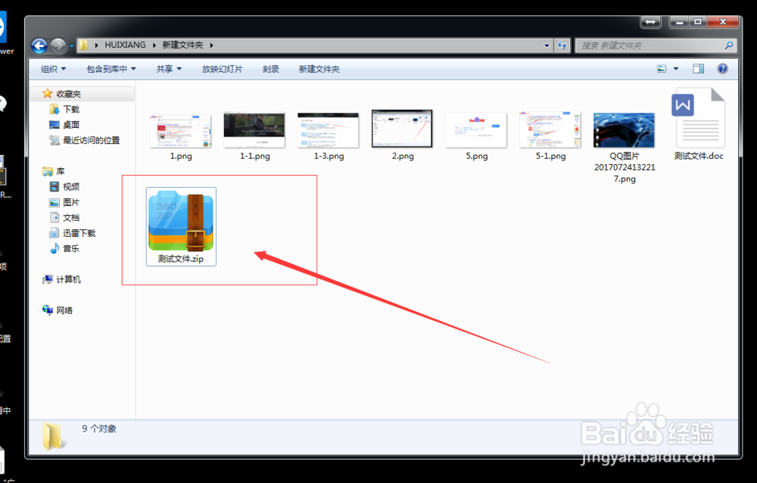
Task: Select HUIXIANG in the address breadcrumb
Action: [125, 45]
